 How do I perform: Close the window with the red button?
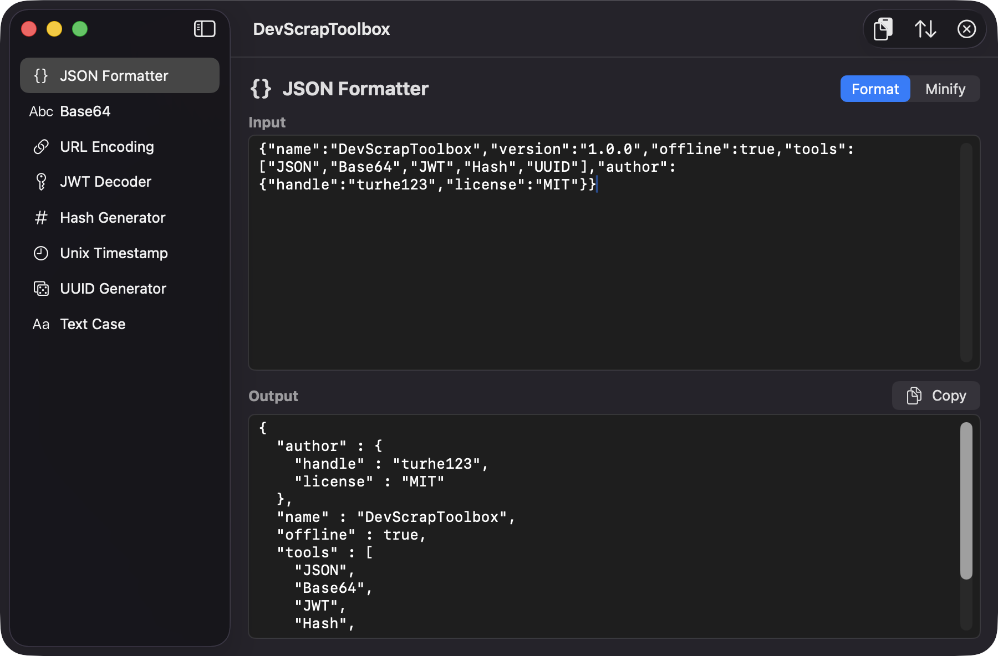click(x=29, y=29)
